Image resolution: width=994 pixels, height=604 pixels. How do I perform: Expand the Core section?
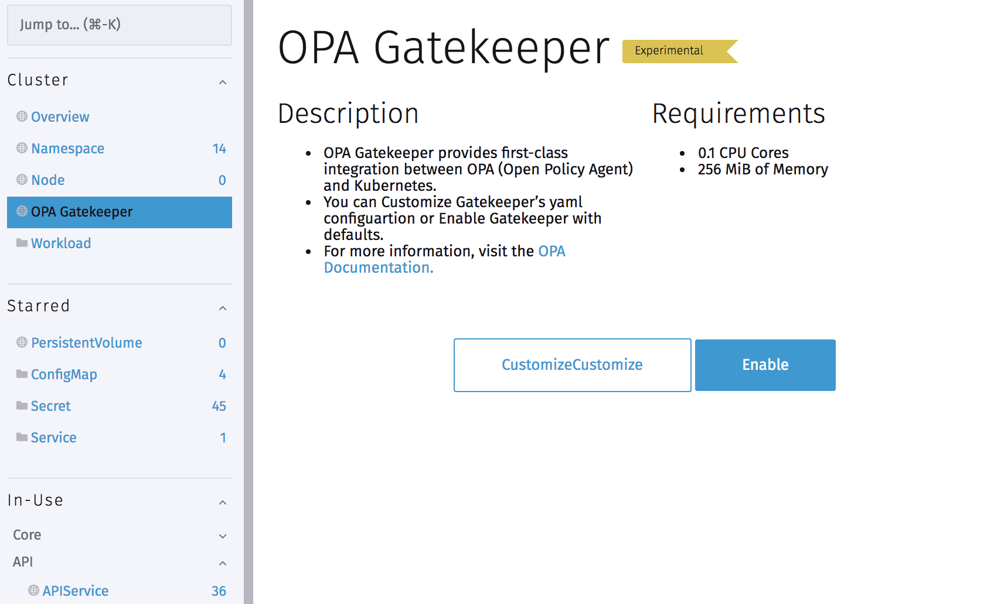tap(222, 536)
